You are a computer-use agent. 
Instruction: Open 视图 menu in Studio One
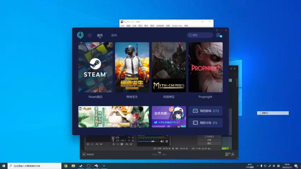(x=168, y=26)
